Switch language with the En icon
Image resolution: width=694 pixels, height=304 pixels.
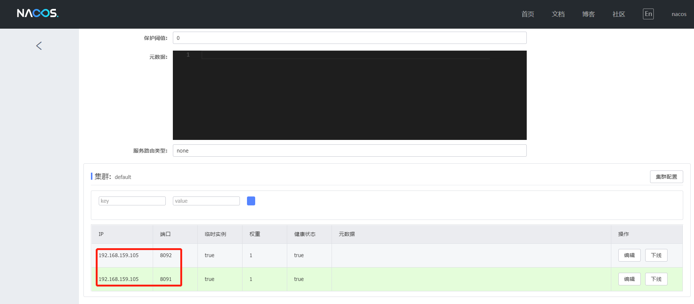648,14
